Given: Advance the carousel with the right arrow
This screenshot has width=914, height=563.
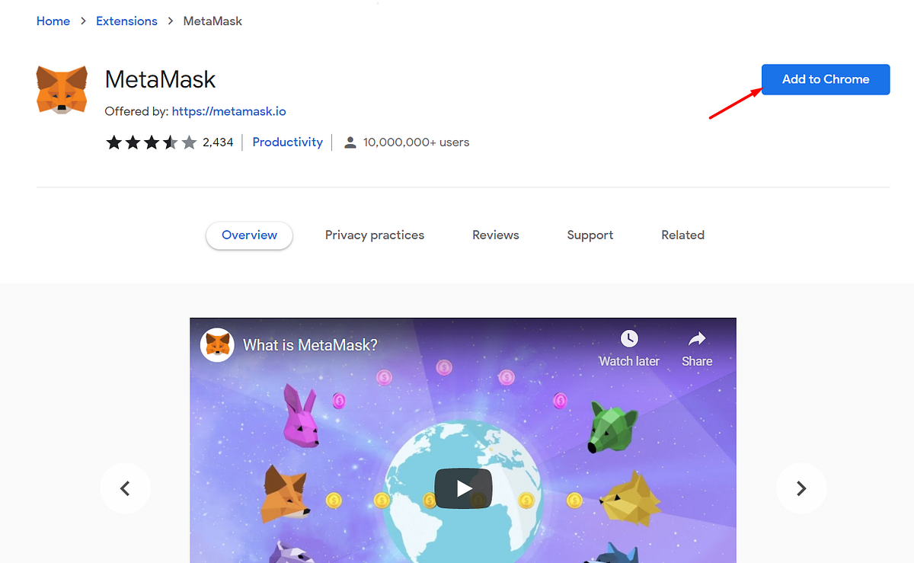Looking at the screenshot, I should click(801, 488).
